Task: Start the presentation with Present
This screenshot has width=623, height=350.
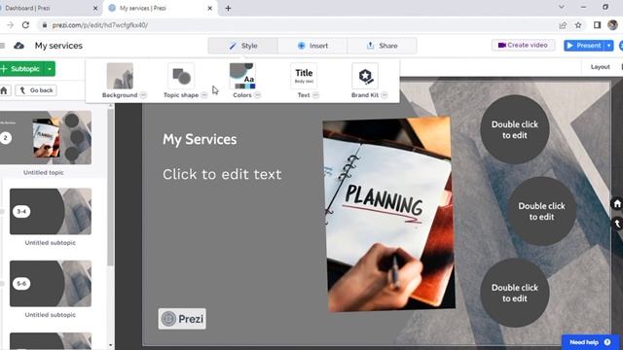Action: click(x=584, y=46)
